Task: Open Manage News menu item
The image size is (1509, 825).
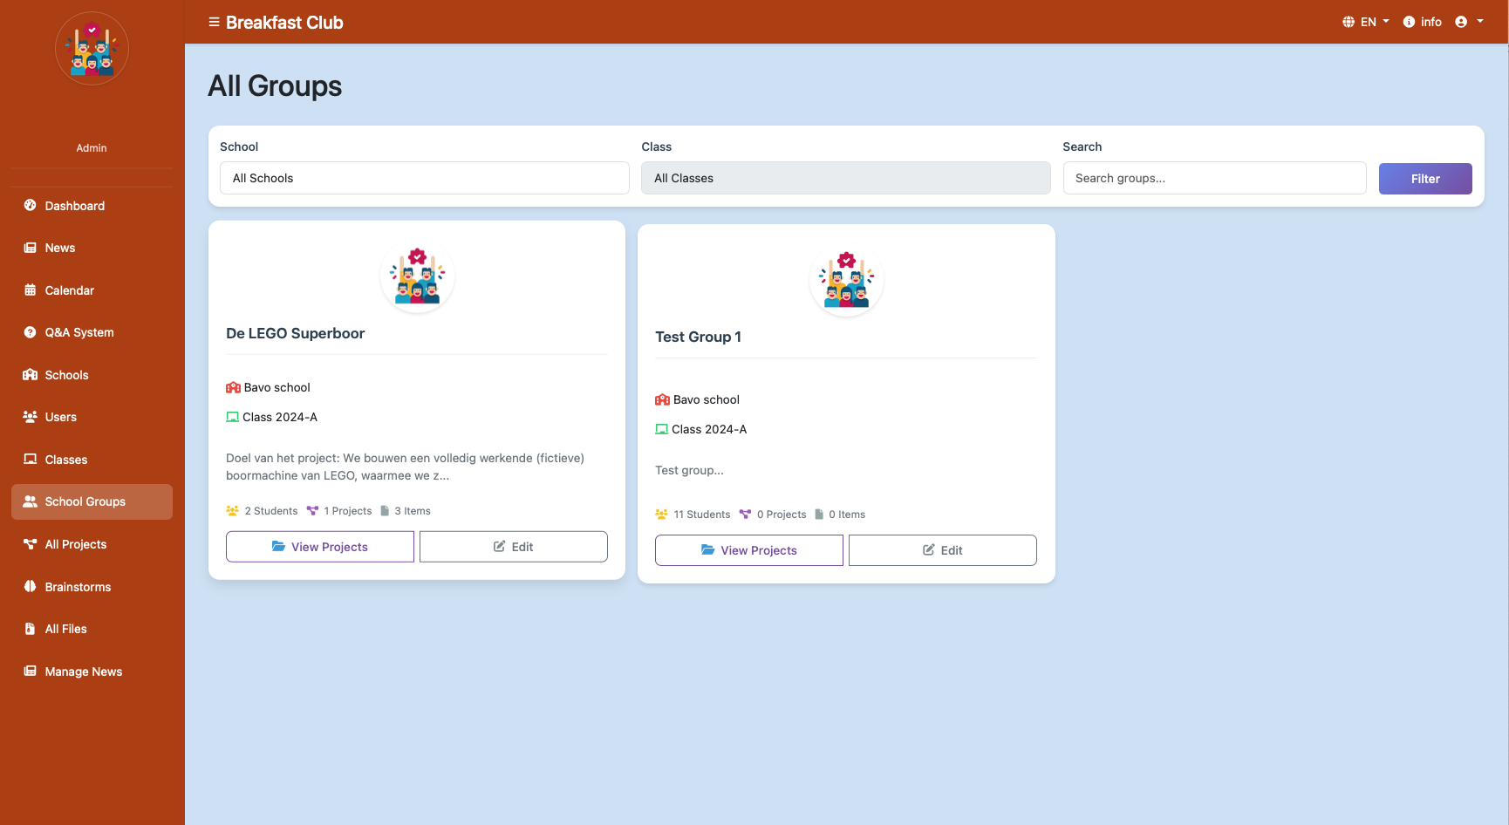Action: click(x=83, y=672)
